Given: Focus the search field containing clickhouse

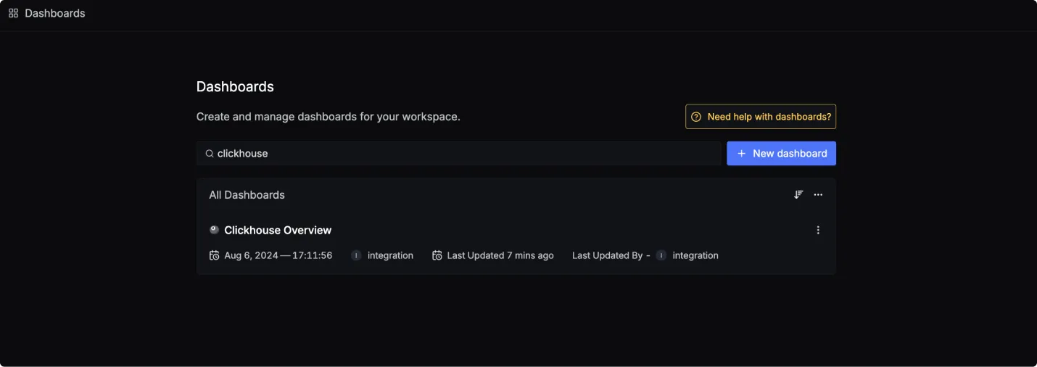Looking at the screenshot, I should click(x=459, y=154).
